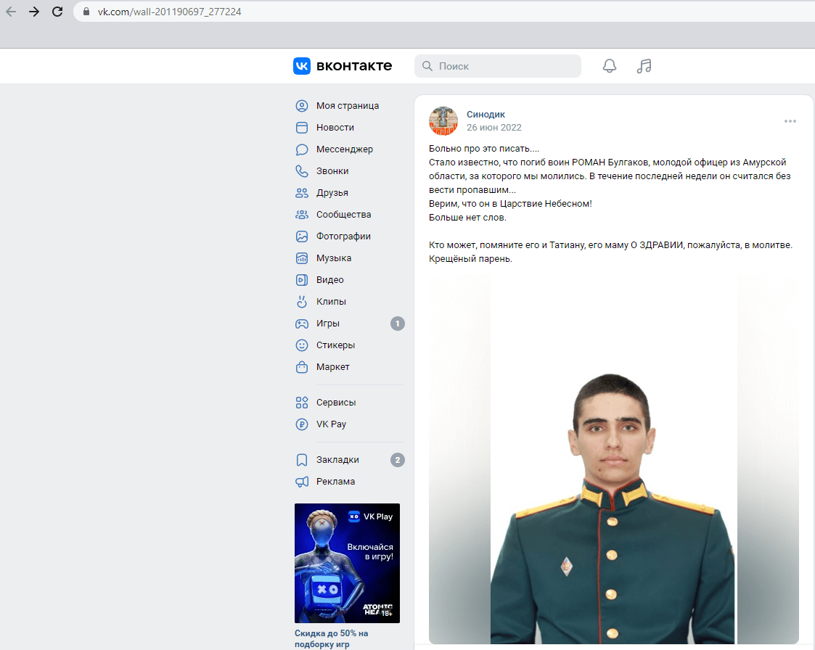Open the notifications bell
Screen dimensions: 815x650
(x=610, y=66)
